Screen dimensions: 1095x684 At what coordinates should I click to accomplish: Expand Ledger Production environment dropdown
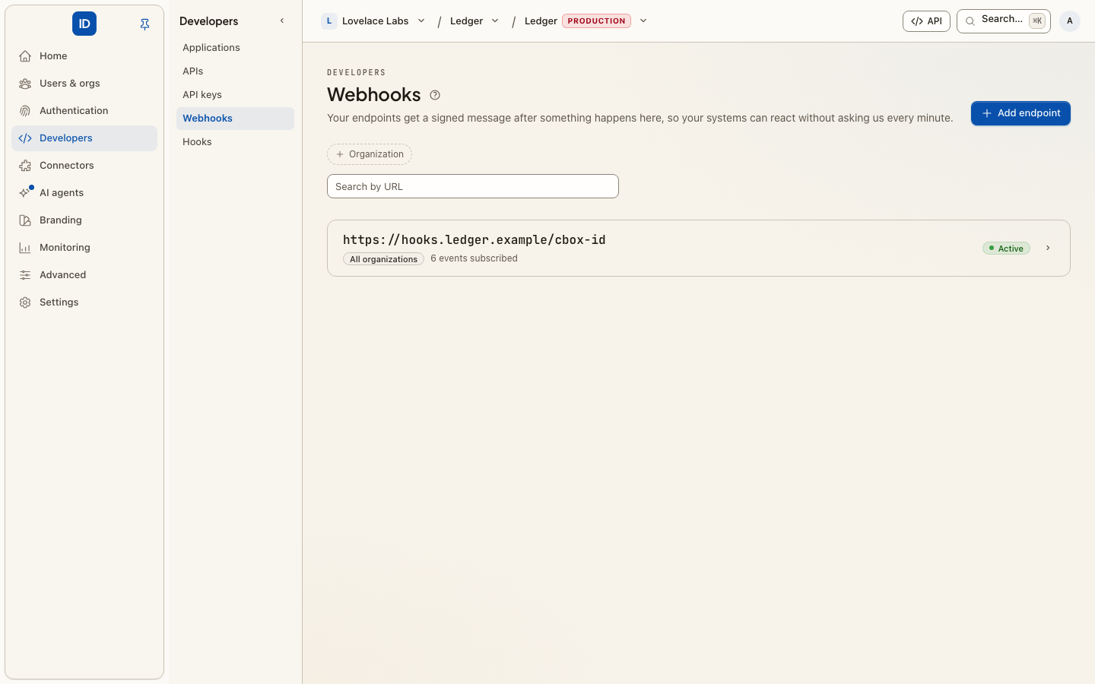coord(643,21)
